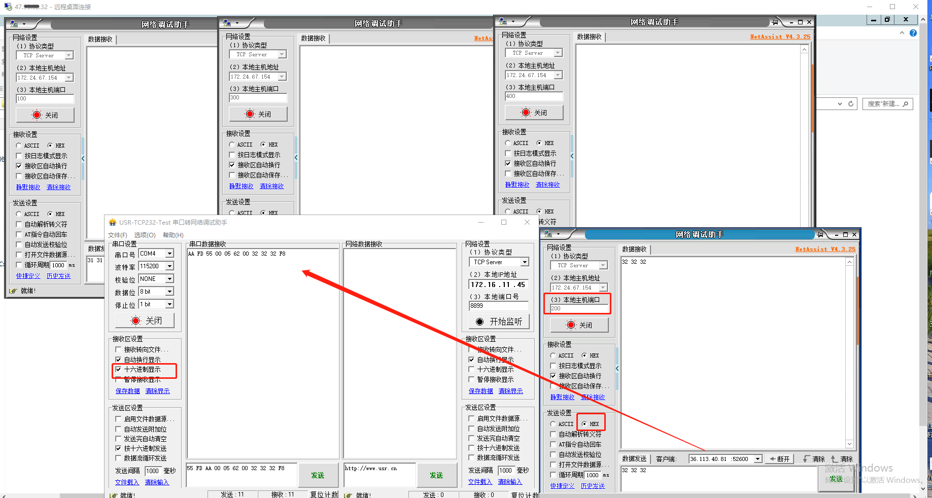932x498 pixels.
Task: Open the 选项(O) menu
Action: (145, 235)
